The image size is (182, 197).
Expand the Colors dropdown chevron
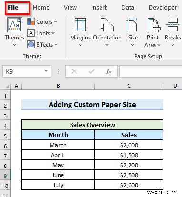(x=55, y=22)
